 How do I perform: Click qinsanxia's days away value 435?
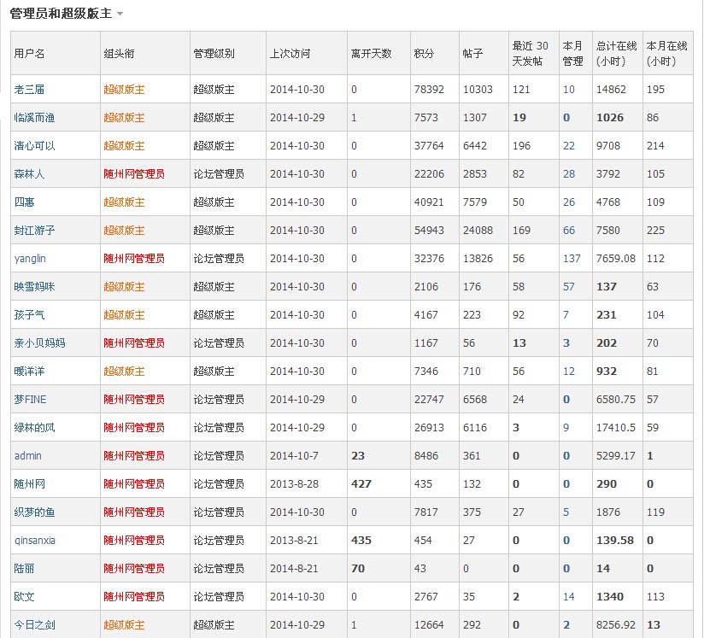tap(361, 541)
